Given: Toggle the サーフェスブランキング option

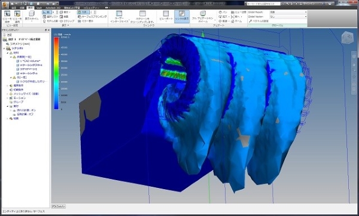Looking at the screenshot, I should 92,17.
